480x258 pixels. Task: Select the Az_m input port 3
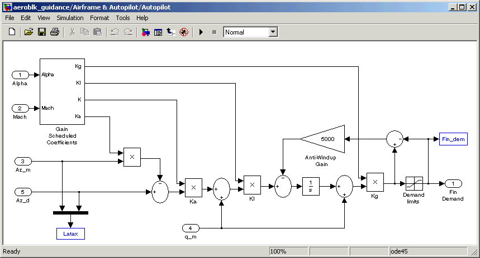[23, 161]
